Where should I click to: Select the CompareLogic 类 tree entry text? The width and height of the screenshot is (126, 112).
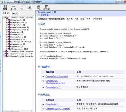pos(18,20)
